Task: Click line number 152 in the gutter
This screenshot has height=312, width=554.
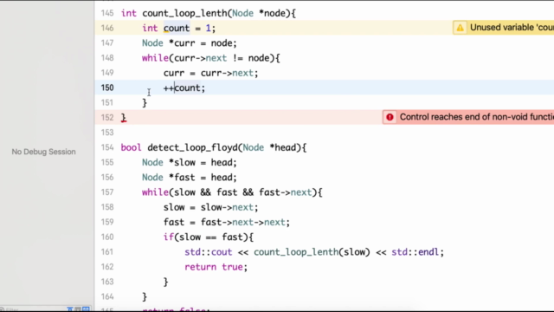Action: 107,118
